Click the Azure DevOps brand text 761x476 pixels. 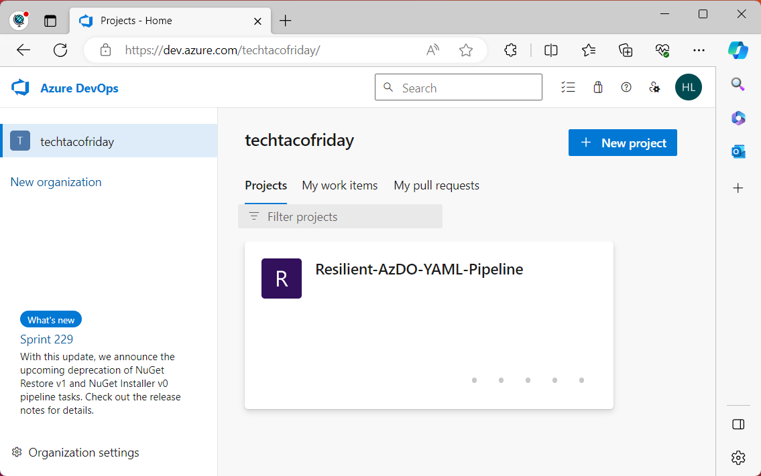click(80, 88)
